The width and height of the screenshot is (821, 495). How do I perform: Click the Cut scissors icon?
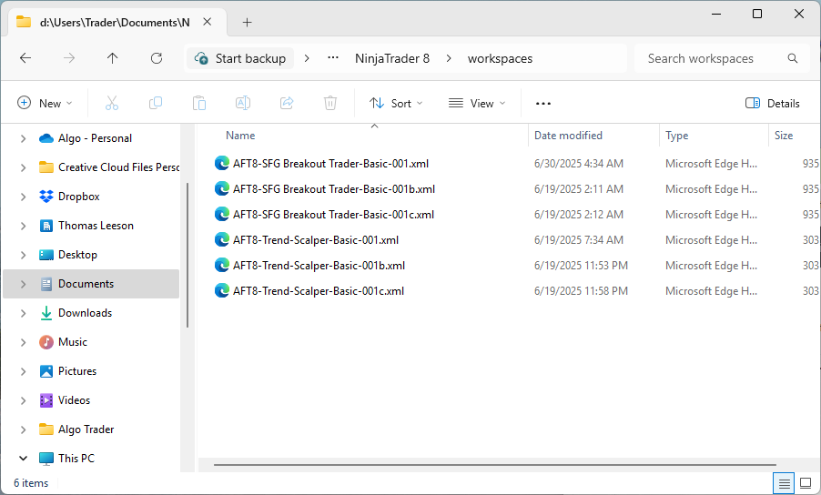(112, 103)
